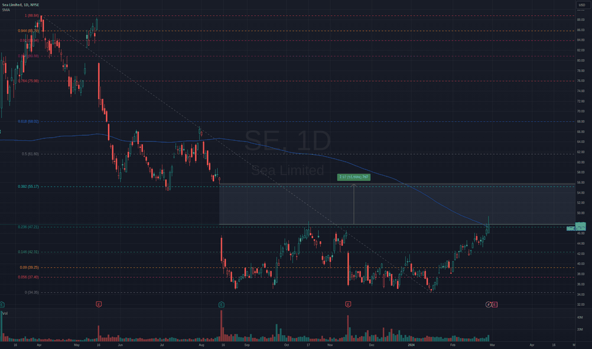Viewport: 592px width, 349px height.
Task: Open the red earnings marker above May 16
Action: pos(98,304)
